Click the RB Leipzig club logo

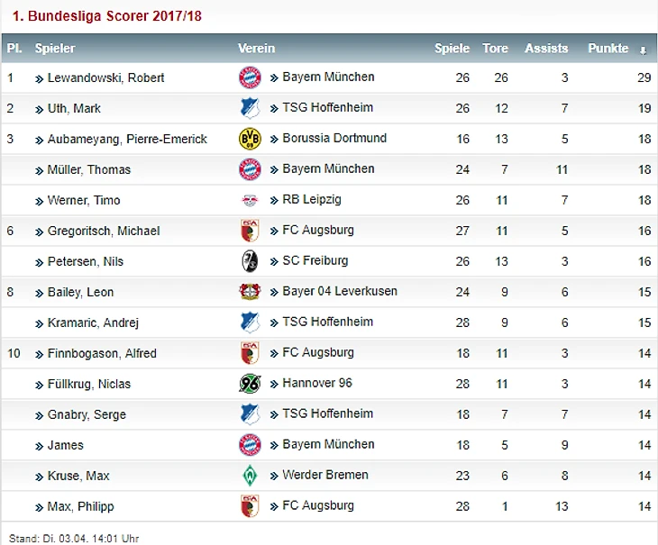point(250,200)
